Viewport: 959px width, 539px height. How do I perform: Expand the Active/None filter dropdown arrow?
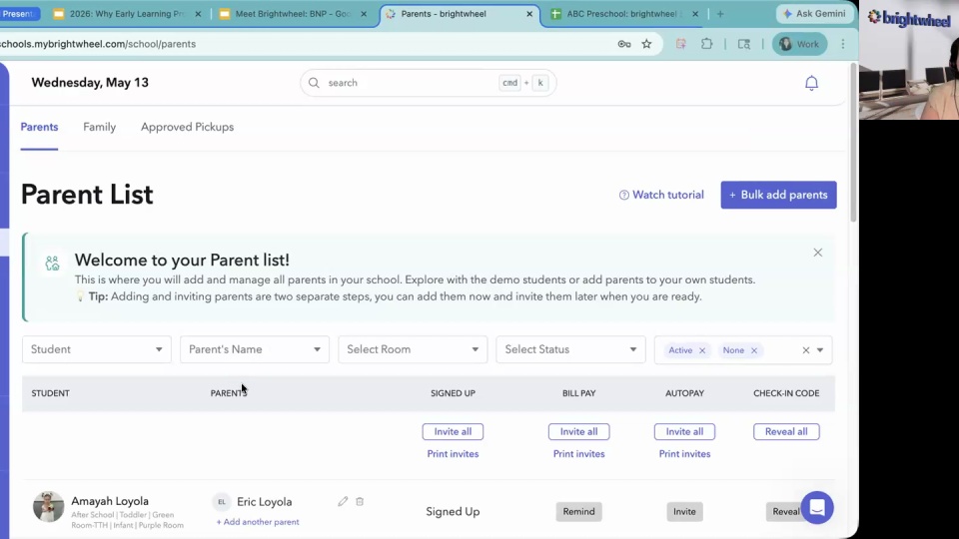click(820, 350)
